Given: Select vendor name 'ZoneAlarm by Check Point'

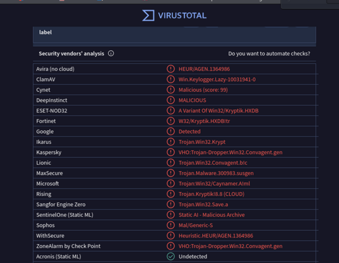Looking at the screenshot, I should point(68,246).
